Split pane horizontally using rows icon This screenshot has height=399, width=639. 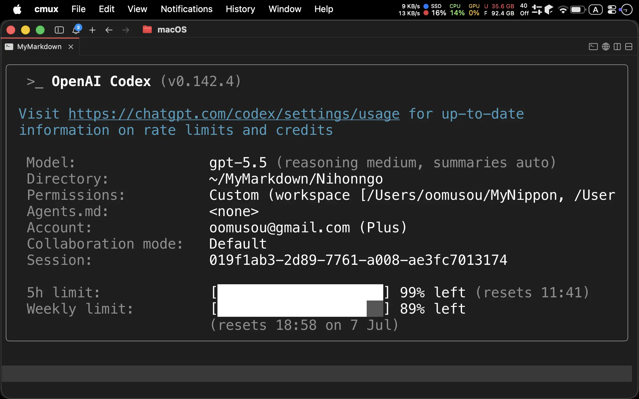629,47
